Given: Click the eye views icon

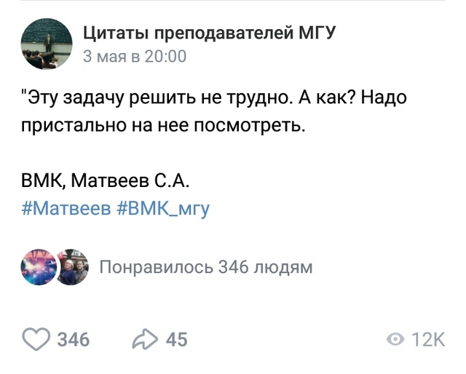Looking at the screenshot, I should coord(396,339).
